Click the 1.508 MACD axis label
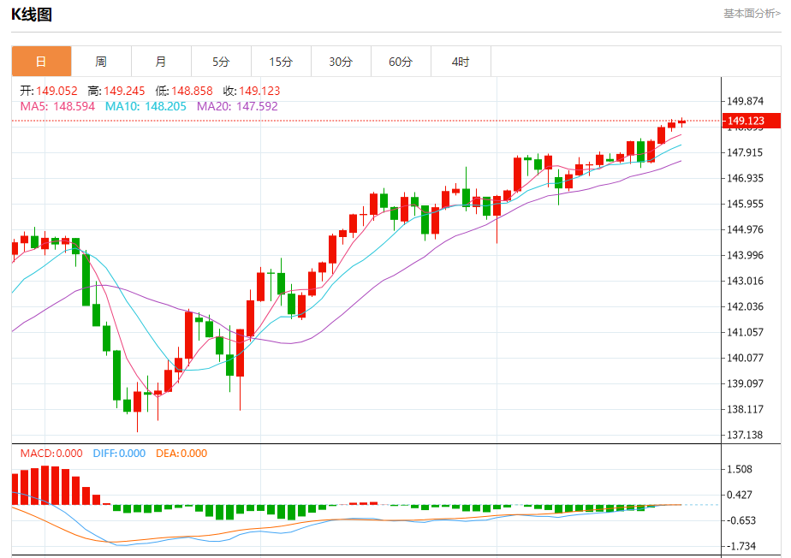The image size is (791, 558). (740, 470)
